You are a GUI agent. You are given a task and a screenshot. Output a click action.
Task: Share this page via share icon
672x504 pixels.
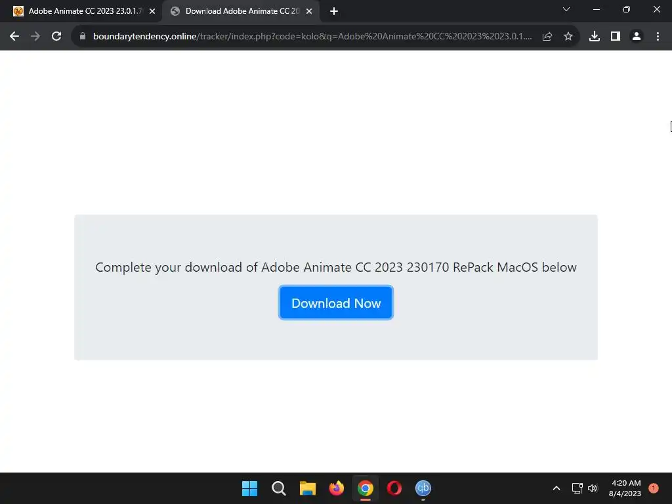click(x=547, y=37)
